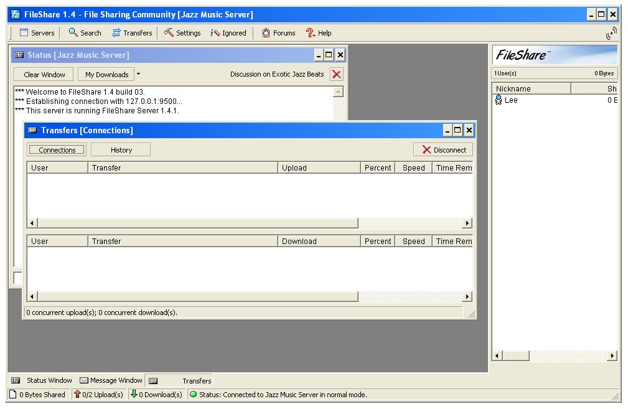Open the Forums toolbar icon
The width and height of the screenshot is (628, 409).
(266, 33)
